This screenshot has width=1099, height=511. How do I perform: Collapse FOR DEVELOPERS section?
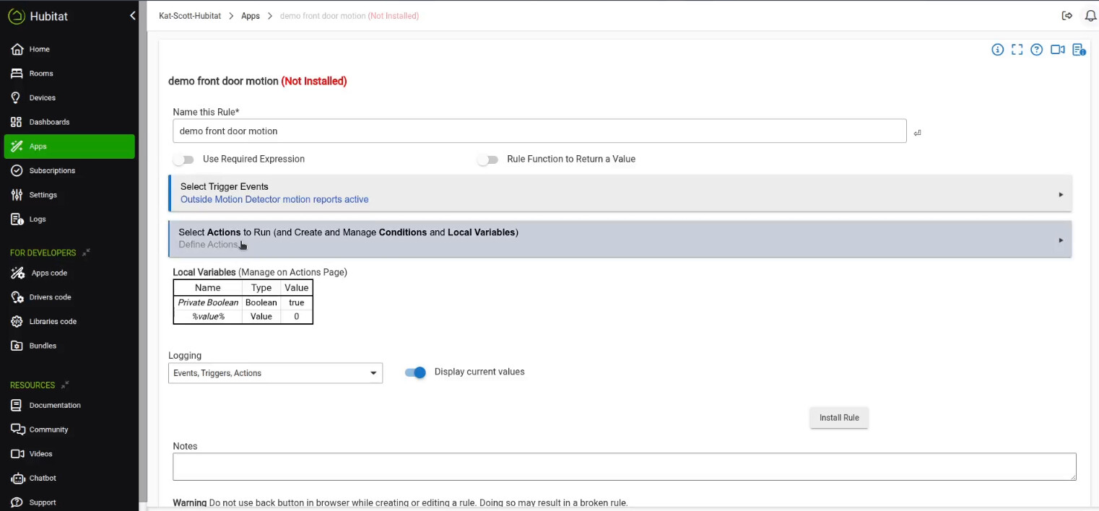click(x=86, y=253)
